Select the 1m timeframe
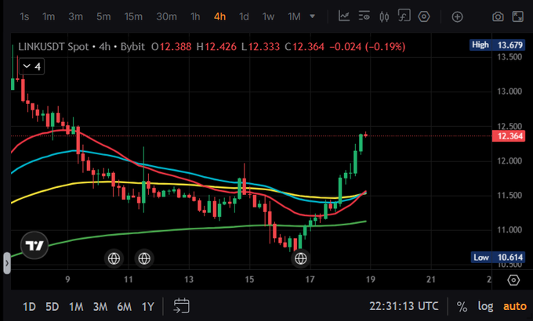 pos(49,16)
